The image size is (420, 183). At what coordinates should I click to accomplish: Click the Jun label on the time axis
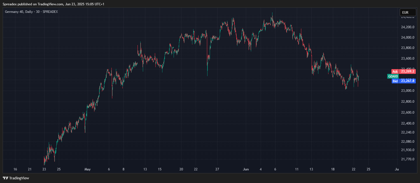point(246,169)
